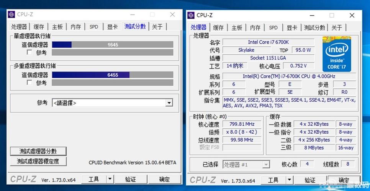The width and height of the screenshot is (370, 191).
Task: Click 16-way L3 associativity value
Action: pos(346,148)
